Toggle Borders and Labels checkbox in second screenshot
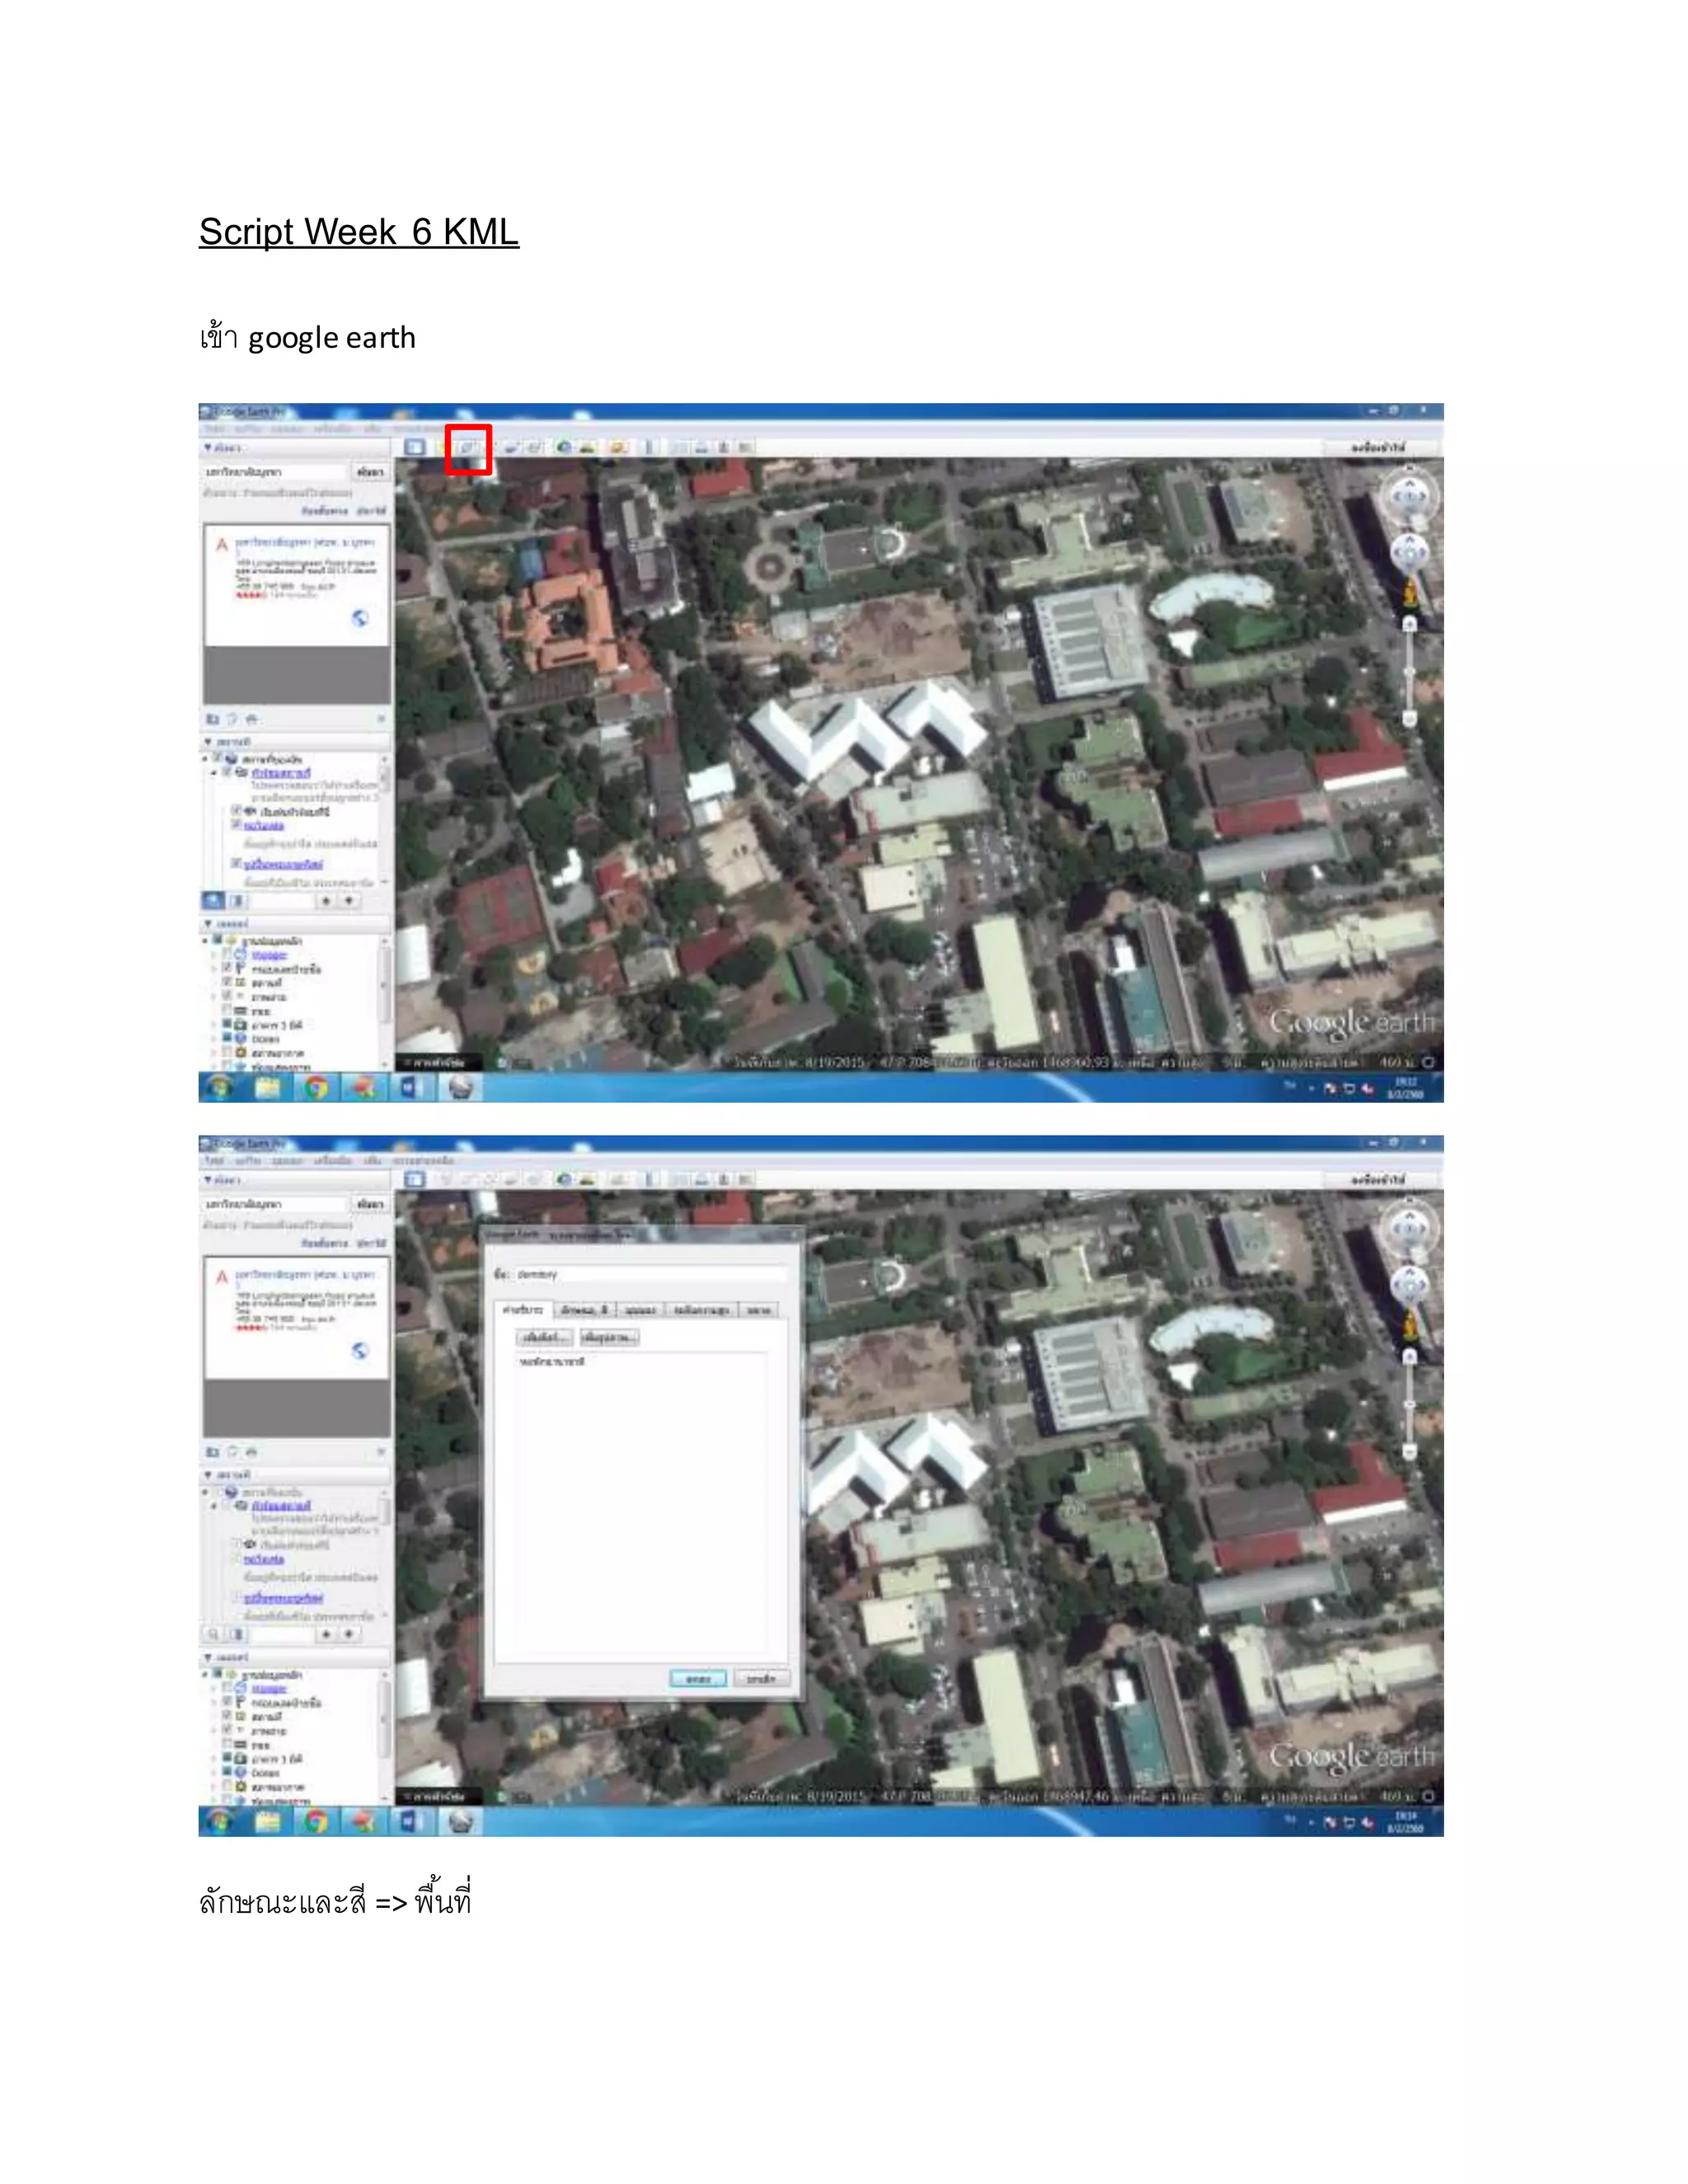Screen dimensions: 1688x2184 [x=227, y=1701]
